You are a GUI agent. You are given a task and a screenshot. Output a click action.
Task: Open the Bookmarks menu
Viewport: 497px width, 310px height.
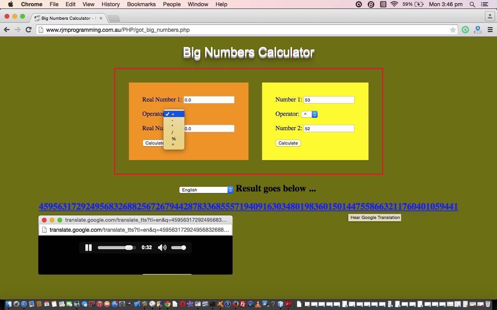click(x=141, y=4)
